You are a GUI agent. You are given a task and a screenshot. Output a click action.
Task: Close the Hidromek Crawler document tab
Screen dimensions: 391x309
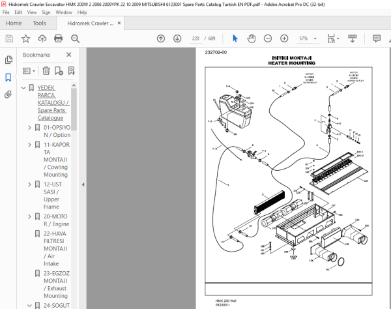tap(119, 23)
